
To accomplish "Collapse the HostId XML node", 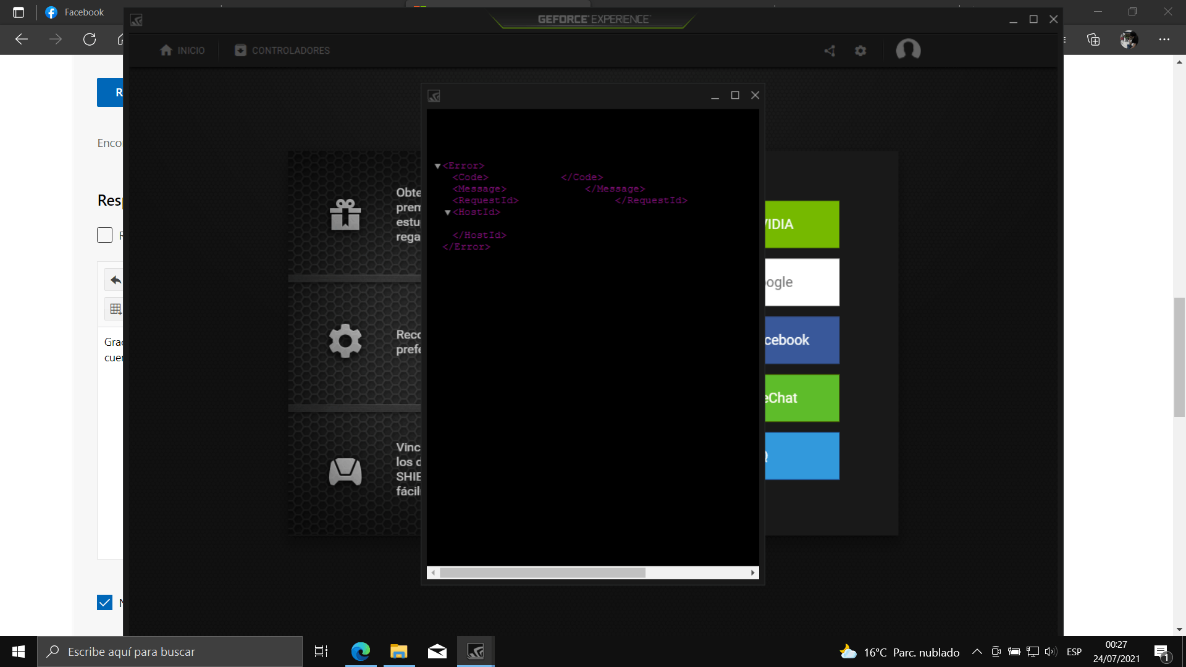I will [x=448, y=212].
